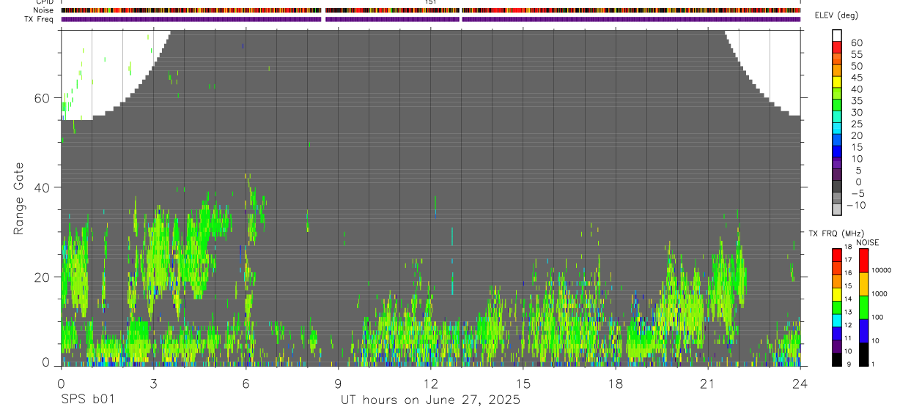Viewport: 900px width, 415px height.
Task: Click the red 55–60 swatch in ELEV colorbar
Action: pyautogui.click(x=837, y=48)
